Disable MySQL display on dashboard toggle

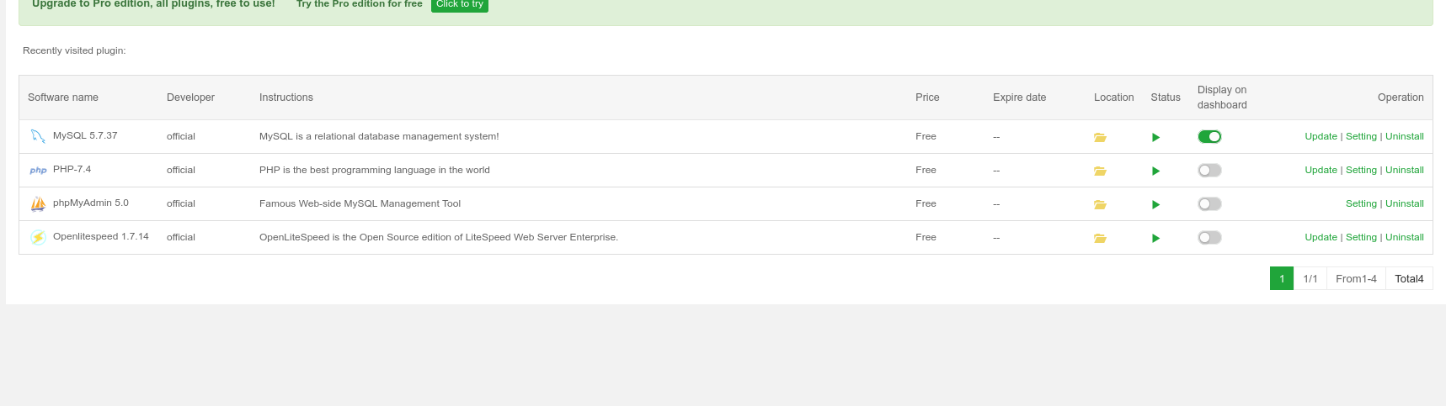click(1209, 137)
